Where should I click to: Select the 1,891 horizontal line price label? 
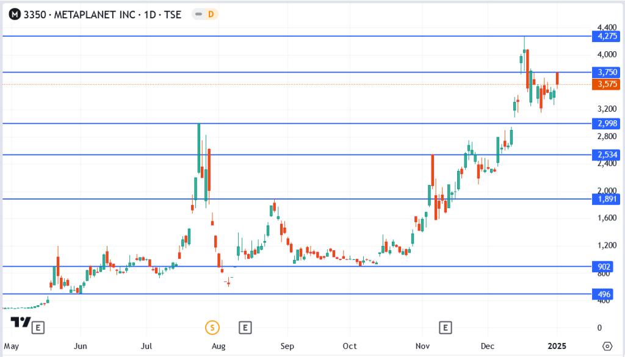[605, 199]
